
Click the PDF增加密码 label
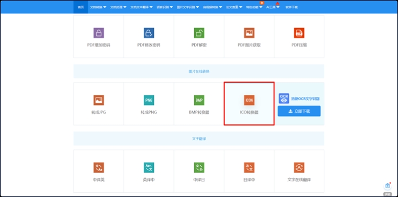(99, 45)
